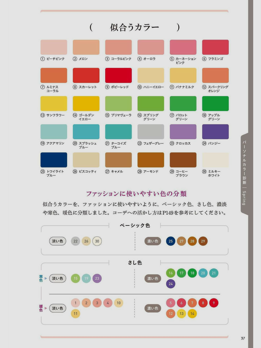Click the ピーチピンク color swatch

click(54, 47)
